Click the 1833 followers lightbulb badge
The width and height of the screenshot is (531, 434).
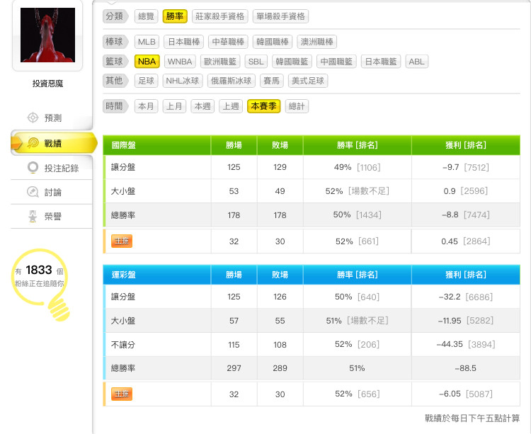click(40, 285)
